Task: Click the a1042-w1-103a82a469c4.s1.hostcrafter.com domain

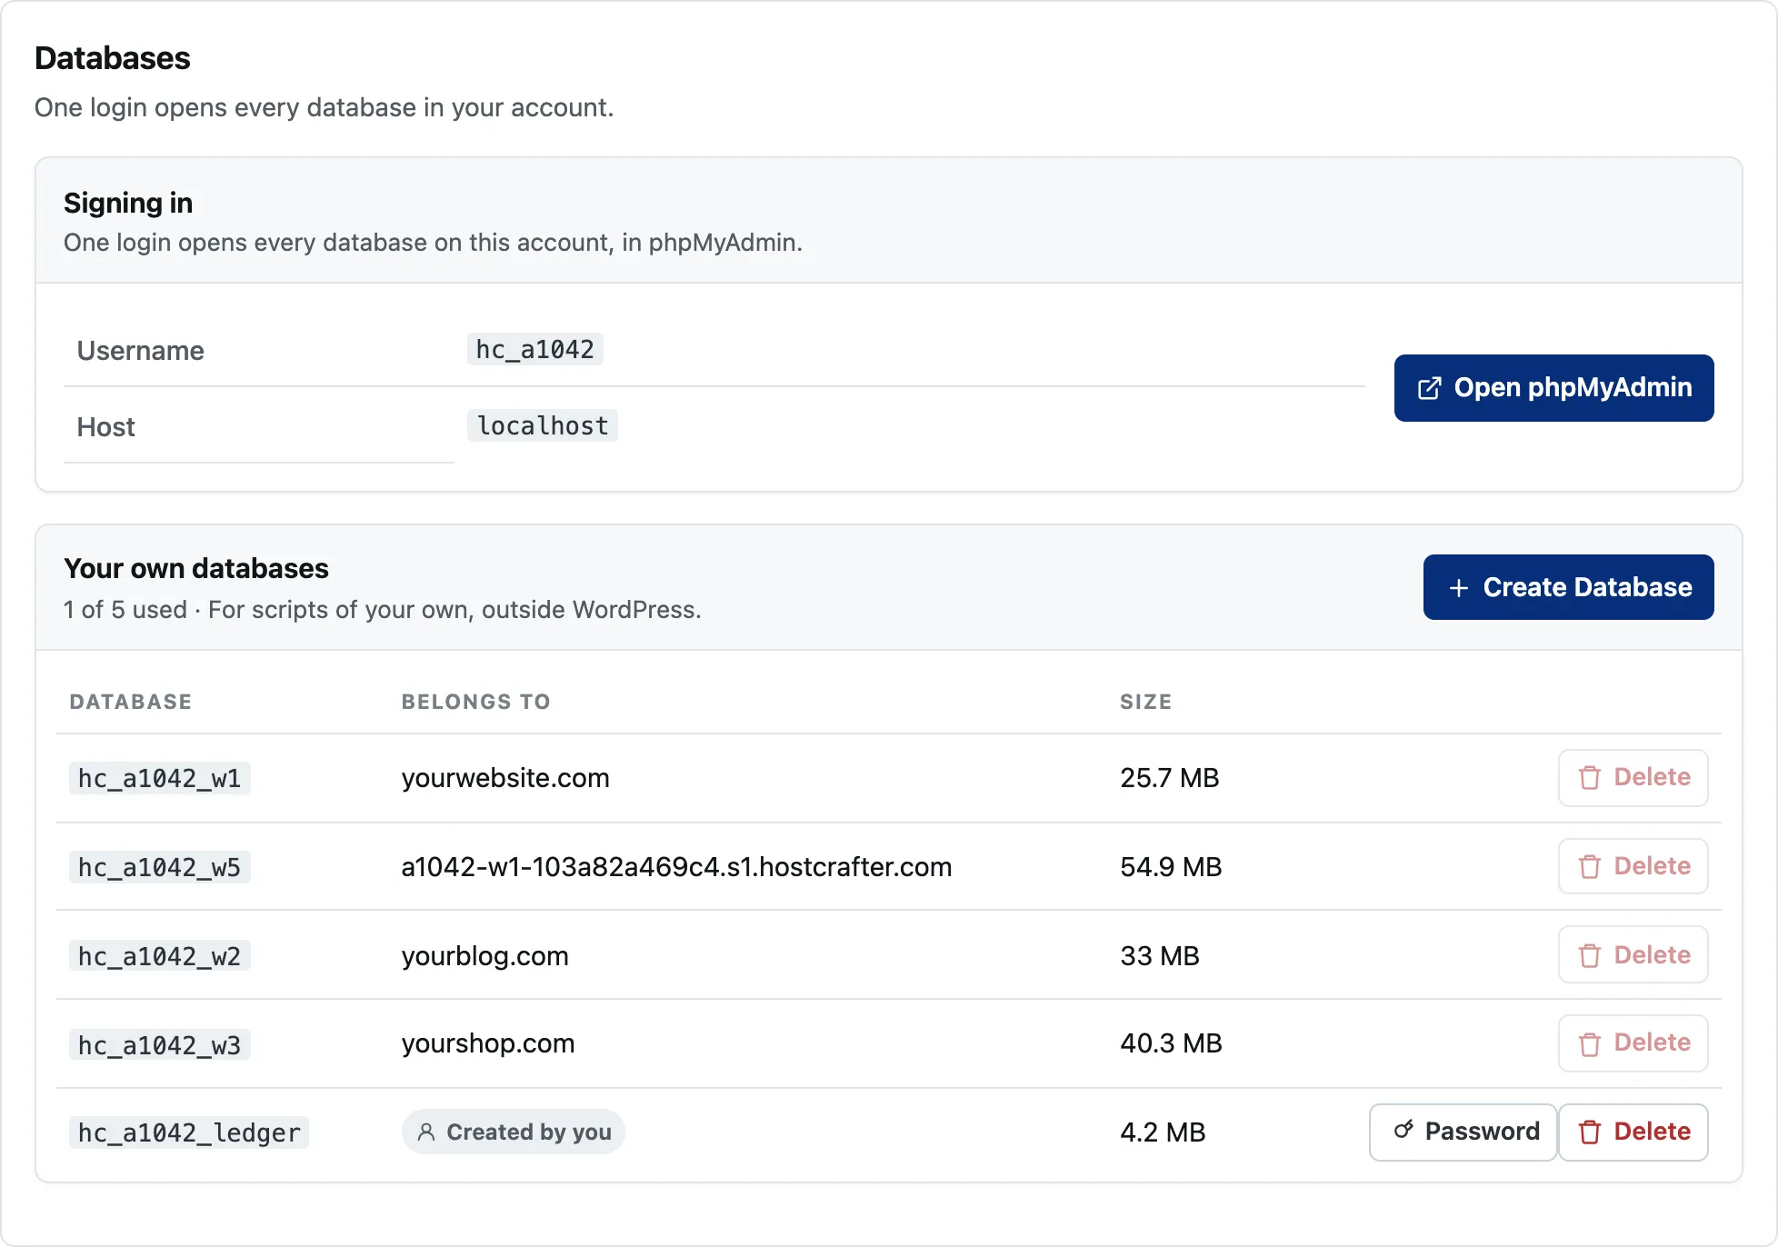Action: pos(676,867)
